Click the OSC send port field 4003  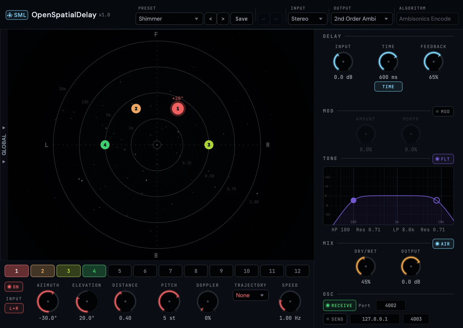(416, 319)
